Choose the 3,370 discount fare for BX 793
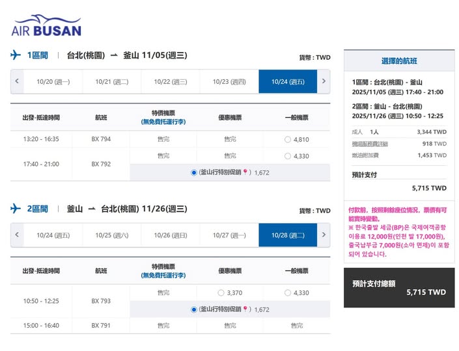The width and height of the screenshot is (459, 351). click(221, 293)
